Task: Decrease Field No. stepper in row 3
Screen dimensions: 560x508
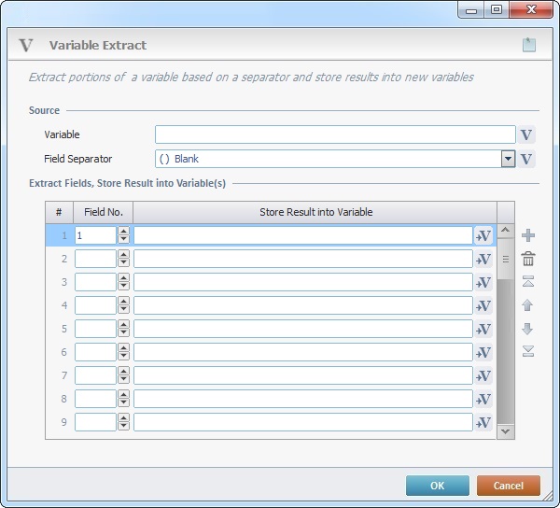Action: [x=123, y=286]
